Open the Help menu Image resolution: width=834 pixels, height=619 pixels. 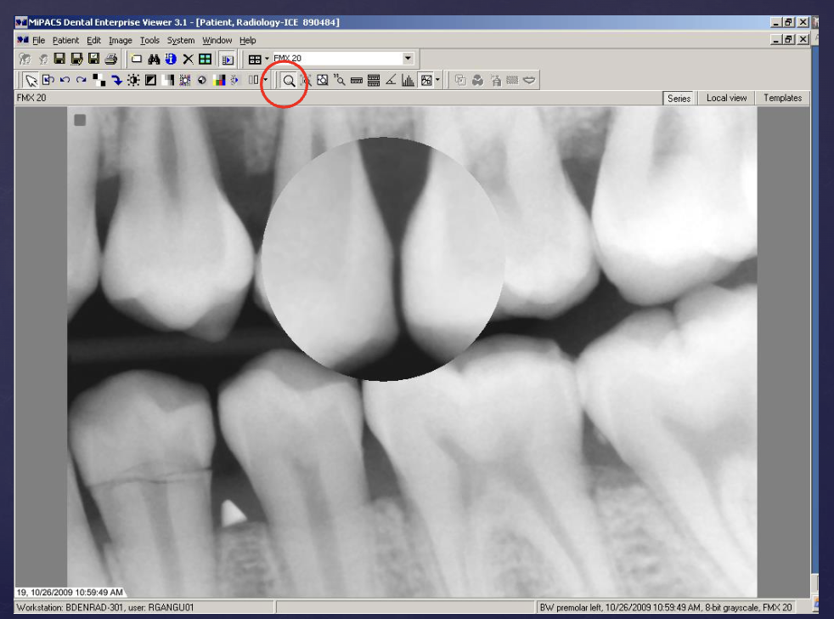click(x=247, y=41)
